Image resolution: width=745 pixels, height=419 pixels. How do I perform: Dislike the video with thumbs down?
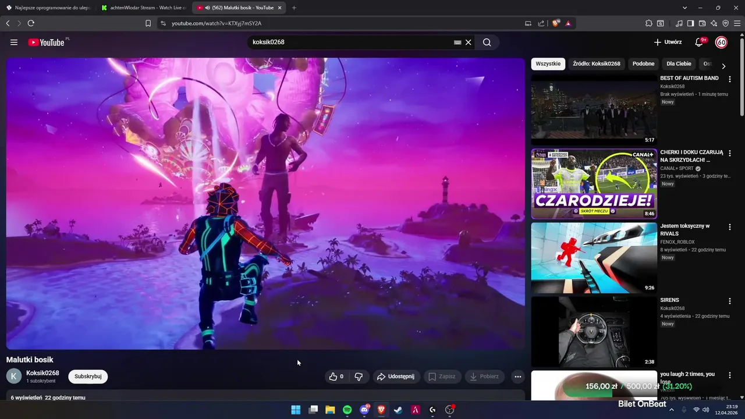tap(359, 377)
